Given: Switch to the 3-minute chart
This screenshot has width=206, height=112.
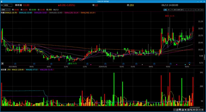Looking at the screenshot, I should [188, 10].
